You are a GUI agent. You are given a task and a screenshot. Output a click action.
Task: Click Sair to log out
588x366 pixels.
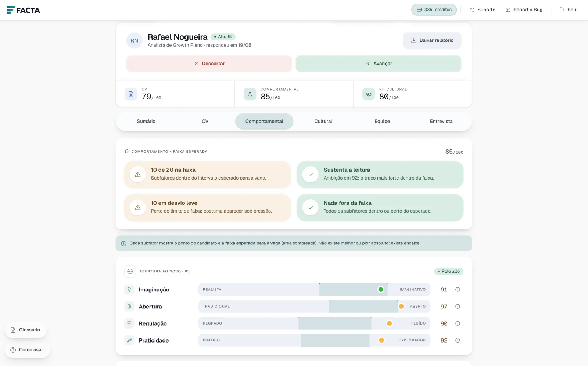(x=568, y=10)
